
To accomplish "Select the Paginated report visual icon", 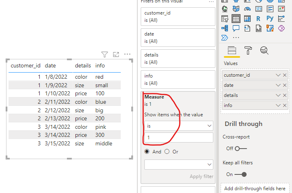I will (x=259, y=28).
